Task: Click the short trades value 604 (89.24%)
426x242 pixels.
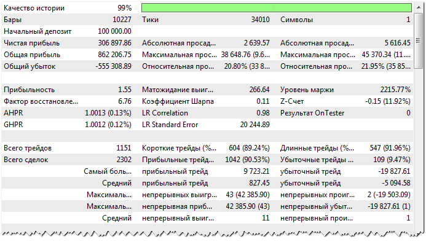Action: point(249,148)
